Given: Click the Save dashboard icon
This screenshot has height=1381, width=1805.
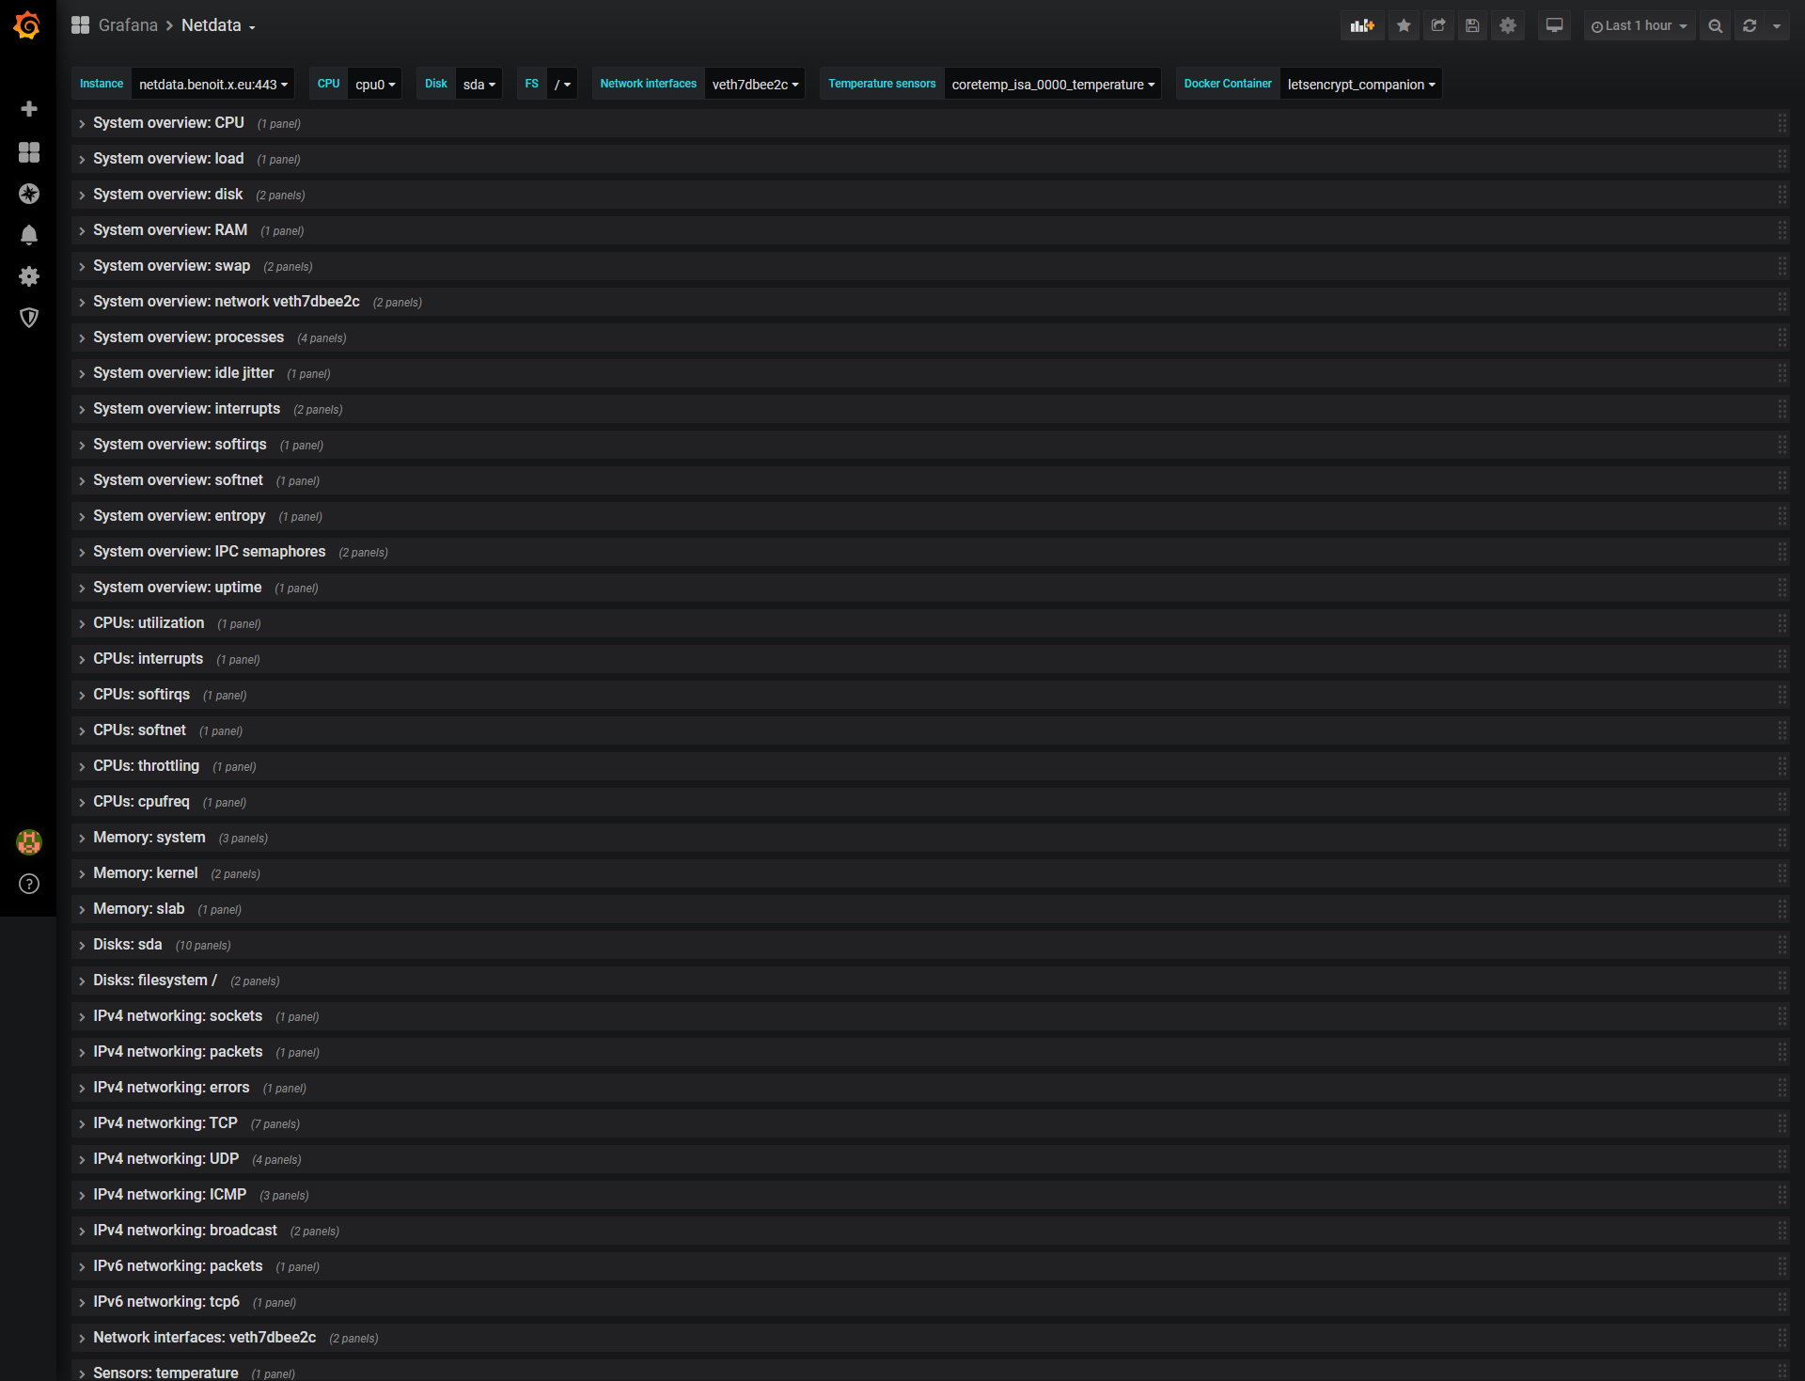Looking at the screenshot, I should pos(1473,26).
